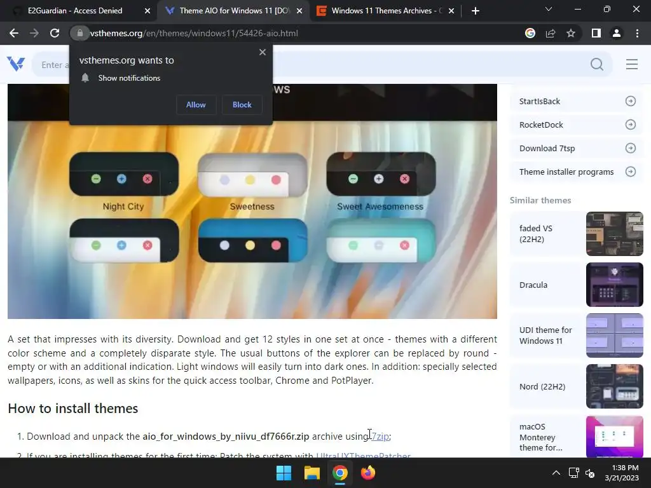The height and width of the screenshot is (488, 651).
Task: Bookmark this page with the star icon
Action: 571,33
